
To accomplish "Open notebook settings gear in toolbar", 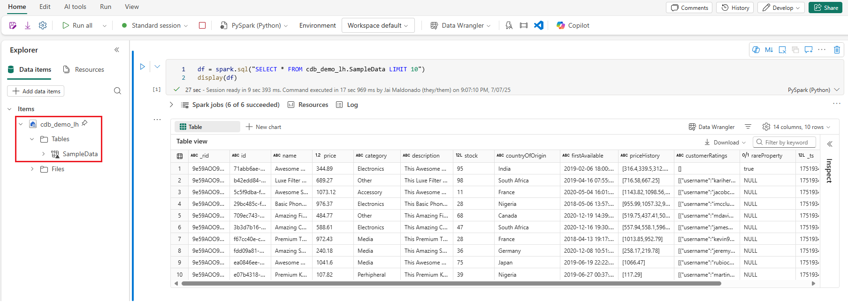I will 43,25.
